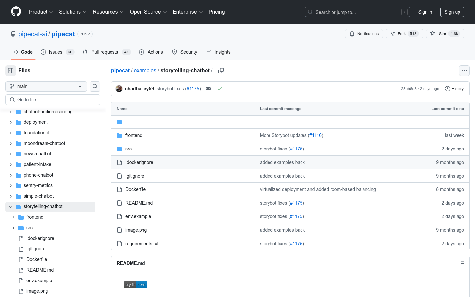Screen dimensions: 475x297
Task: Collapse the file tree side panel
Action: pos(11,71)
